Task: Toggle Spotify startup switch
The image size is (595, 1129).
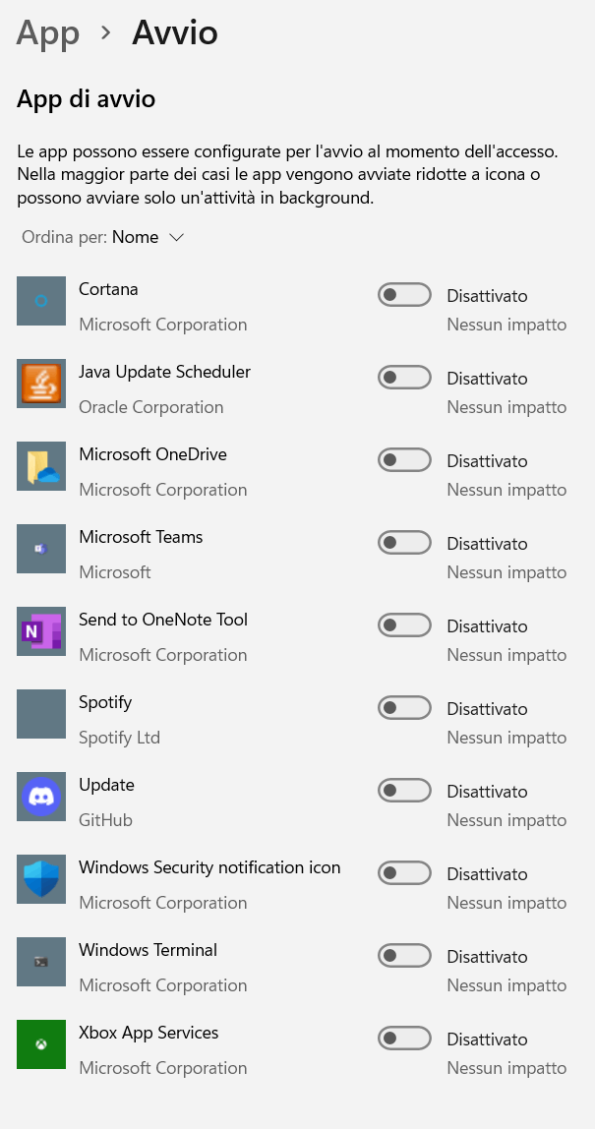Action: (405, 708)
